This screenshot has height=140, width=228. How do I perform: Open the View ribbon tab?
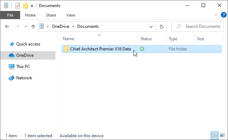(x=71, y=15)
